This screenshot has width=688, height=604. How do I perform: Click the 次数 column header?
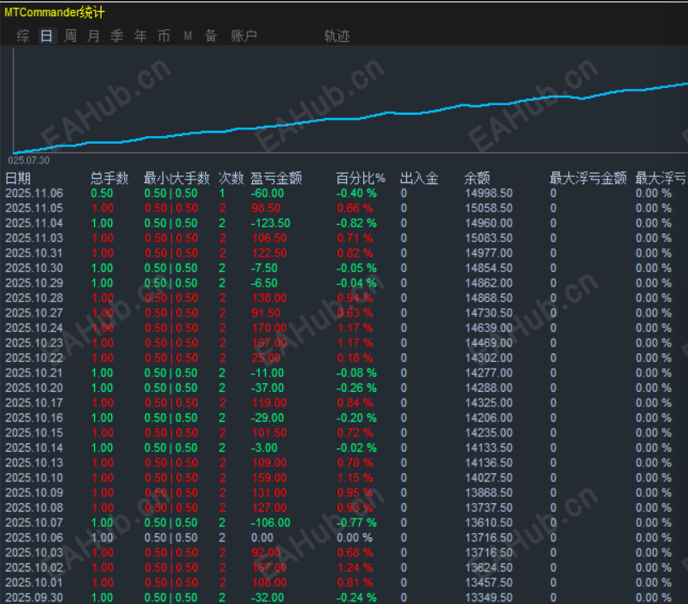pyautogui.click(x=232, y=178)
